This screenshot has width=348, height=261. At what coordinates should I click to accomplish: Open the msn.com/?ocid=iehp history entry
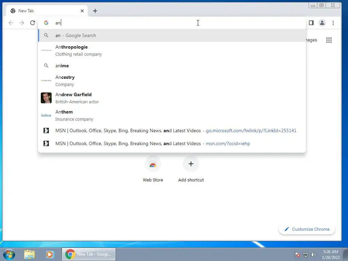coord(172,144)
